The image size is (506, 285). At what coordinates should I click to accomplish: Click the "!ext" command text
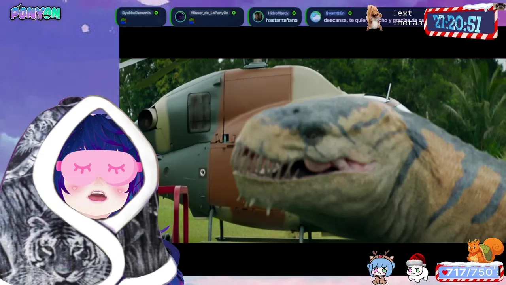tap(402, 13)
